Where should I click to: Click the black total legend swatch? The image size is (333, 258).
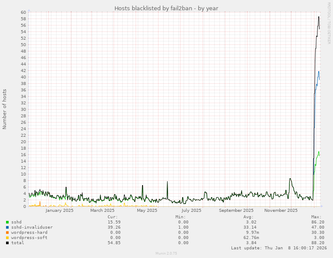pyautogui.click(x=7, y=243)
